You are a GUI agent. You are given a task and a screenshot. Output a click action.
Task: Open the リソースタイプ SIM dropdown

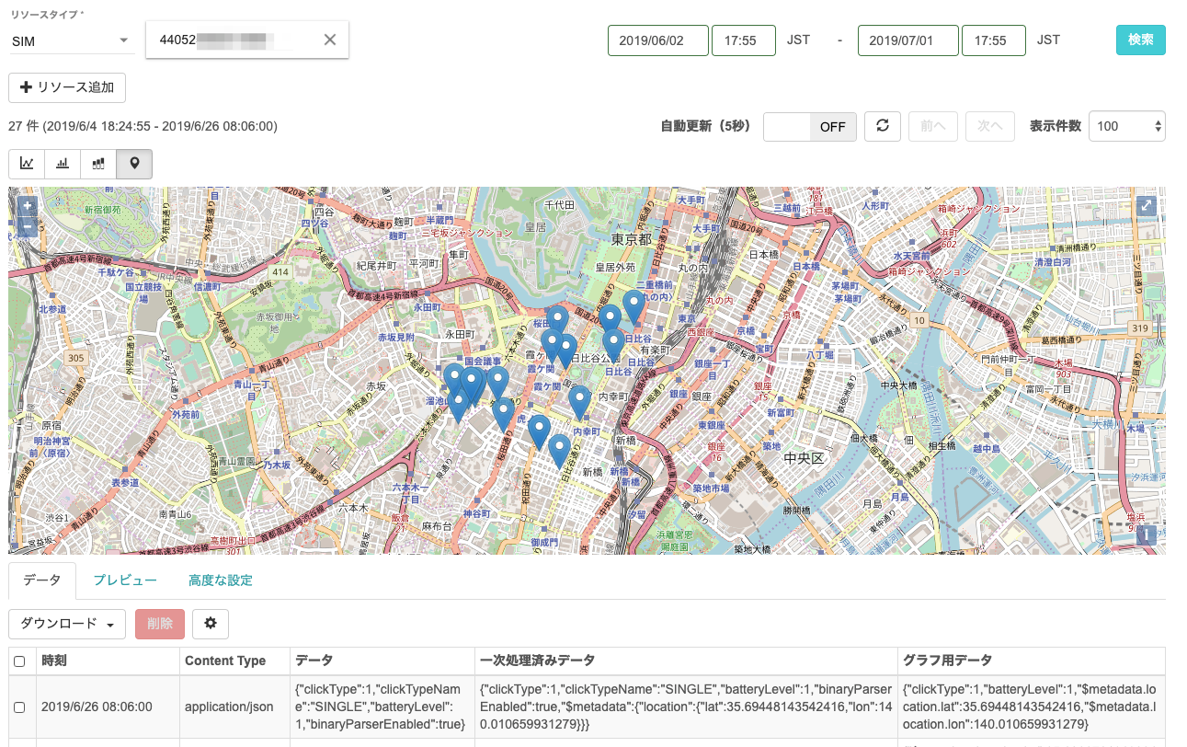[72, 40]
